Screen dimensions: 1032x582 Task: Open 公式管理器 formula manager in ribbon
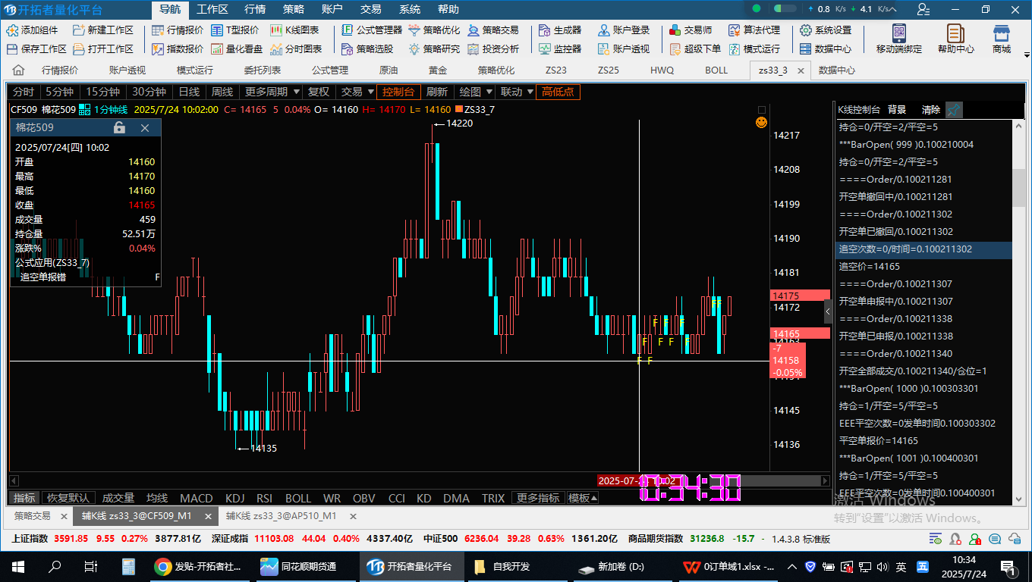(372, 30)
